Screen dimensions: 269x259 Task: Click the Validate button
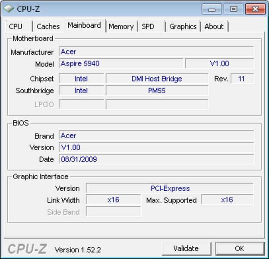pyautogui.click(x=186, y=248)
